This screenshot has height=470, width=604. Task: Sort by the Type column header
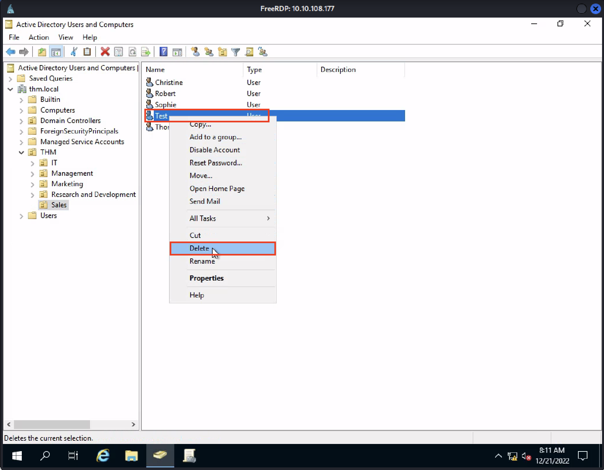pyautogui.click(x=280, y=70)
